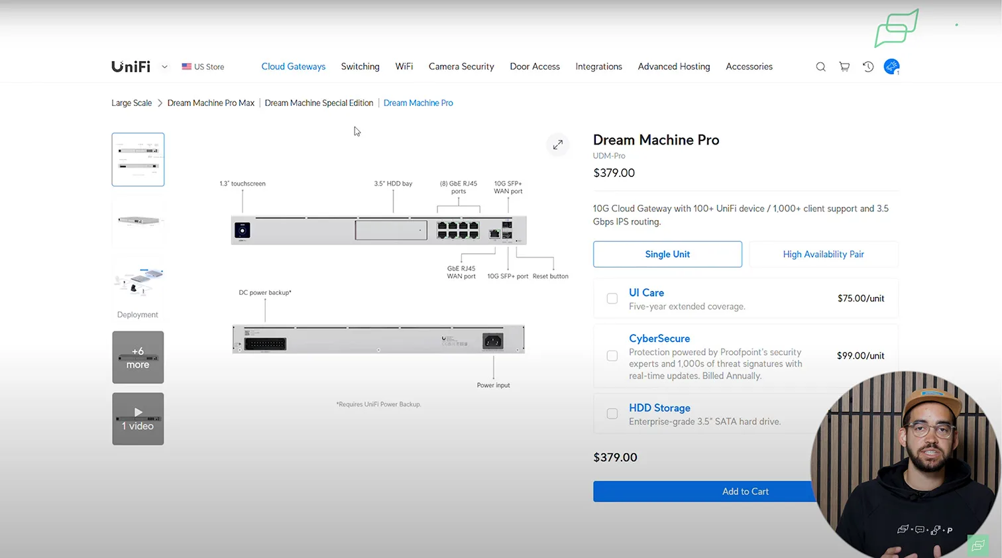Open the Switching menu item
This screenshot has height=558, width=1002.
pos(360,67)
